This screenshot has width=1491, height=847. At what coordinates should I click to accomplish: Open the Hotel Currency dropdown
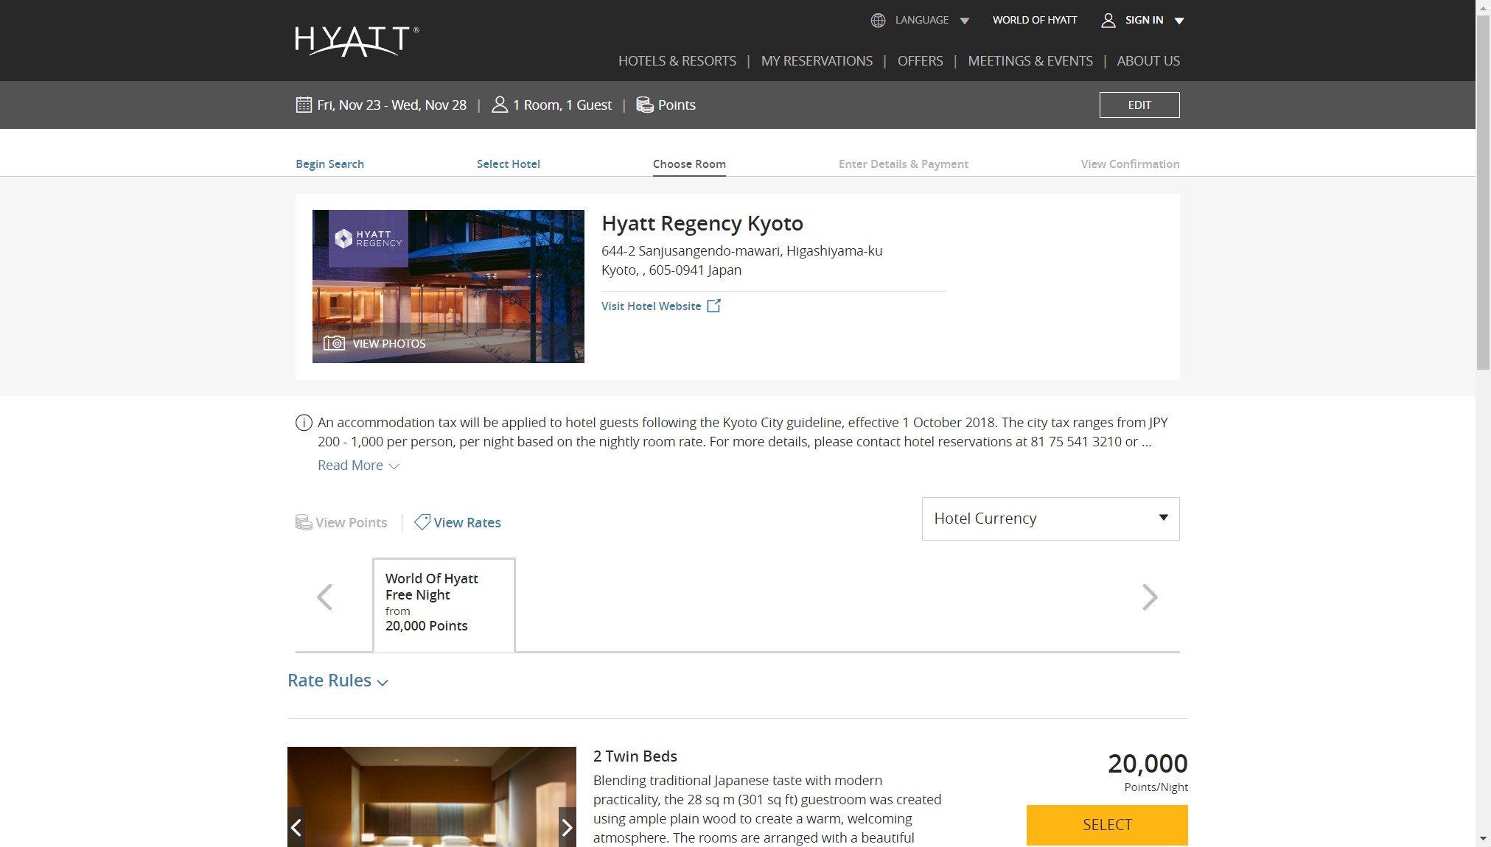pos(1050,519)
